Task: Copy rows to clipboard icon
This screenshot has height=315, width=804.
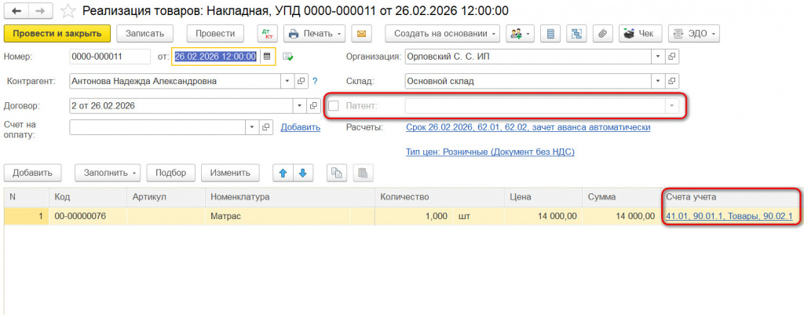Action: [x=337, y=173]
